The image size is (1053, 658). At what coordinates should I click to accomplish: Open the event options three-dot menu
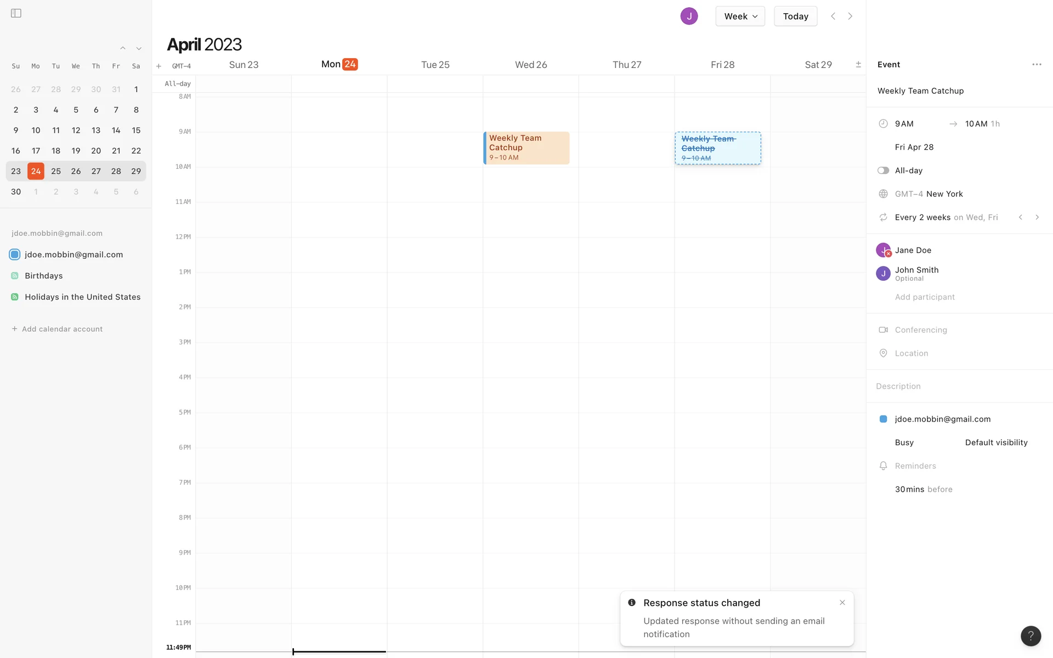click(x=1036, y=65)
